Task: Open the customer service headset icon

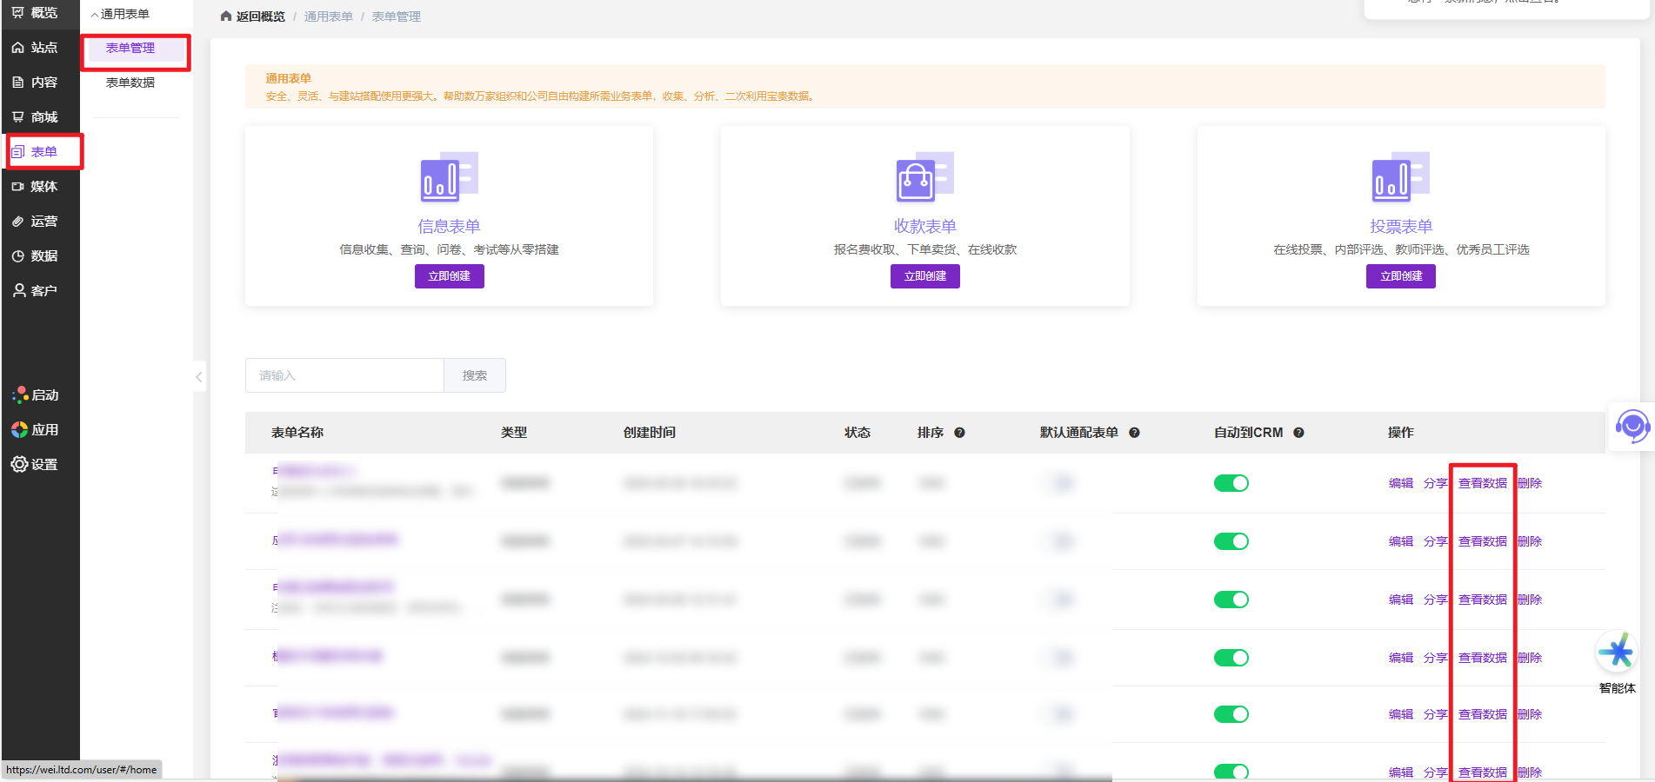Action: click(x=1632, y=426)
